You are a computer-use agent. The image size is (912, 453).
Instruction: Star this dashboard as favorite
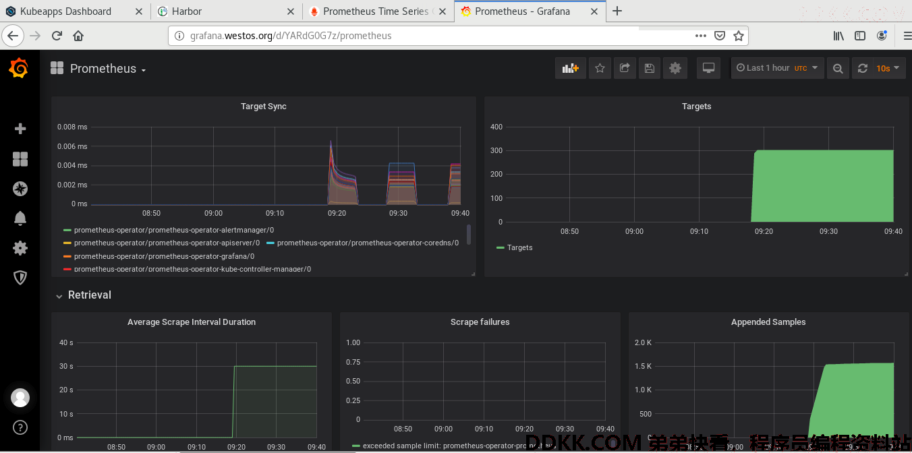(x=600, y=68)
